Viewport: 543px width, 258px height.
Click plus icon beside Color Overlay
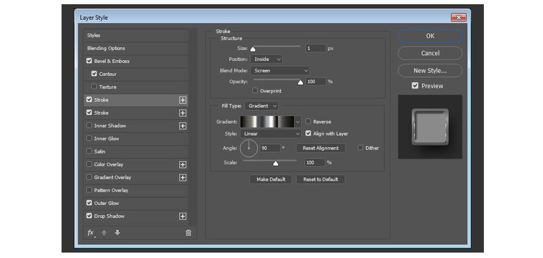(x=182, y=165)
